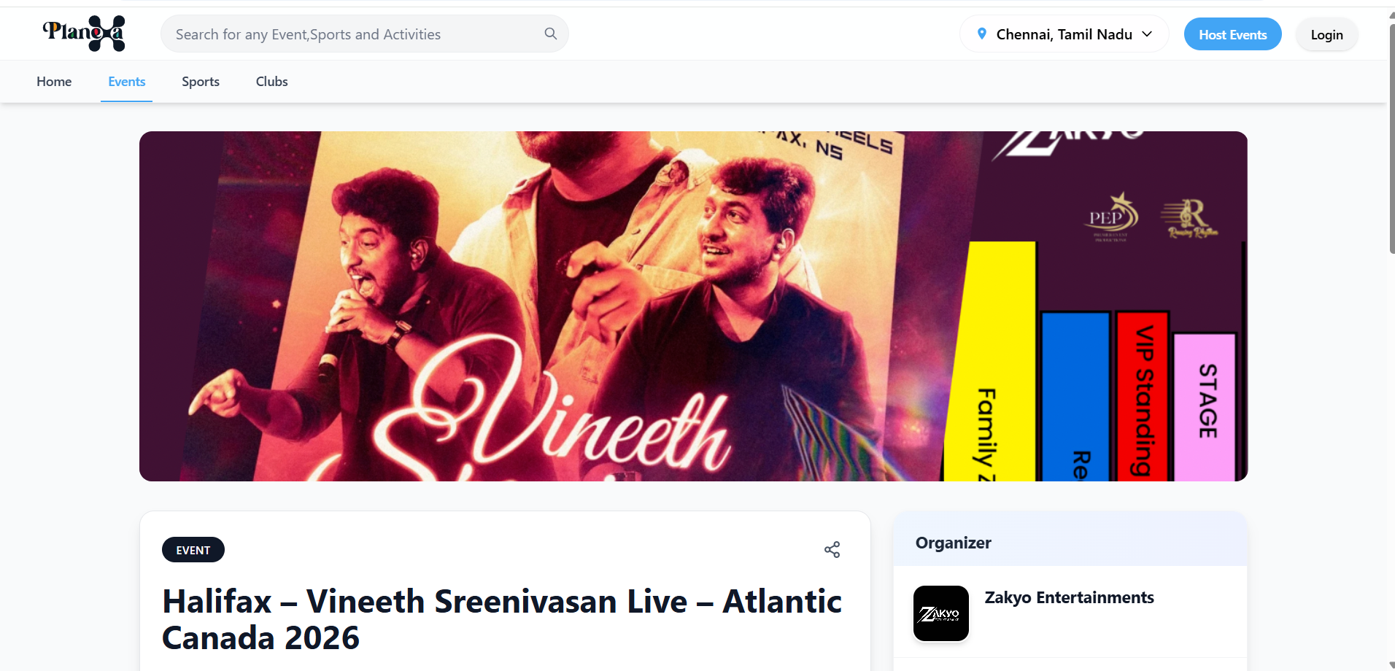Open Zakyo Entertainments organizer link
Image resolution: width=1395 pixels, height=671 pixels.
click(x=1070, y=597)
